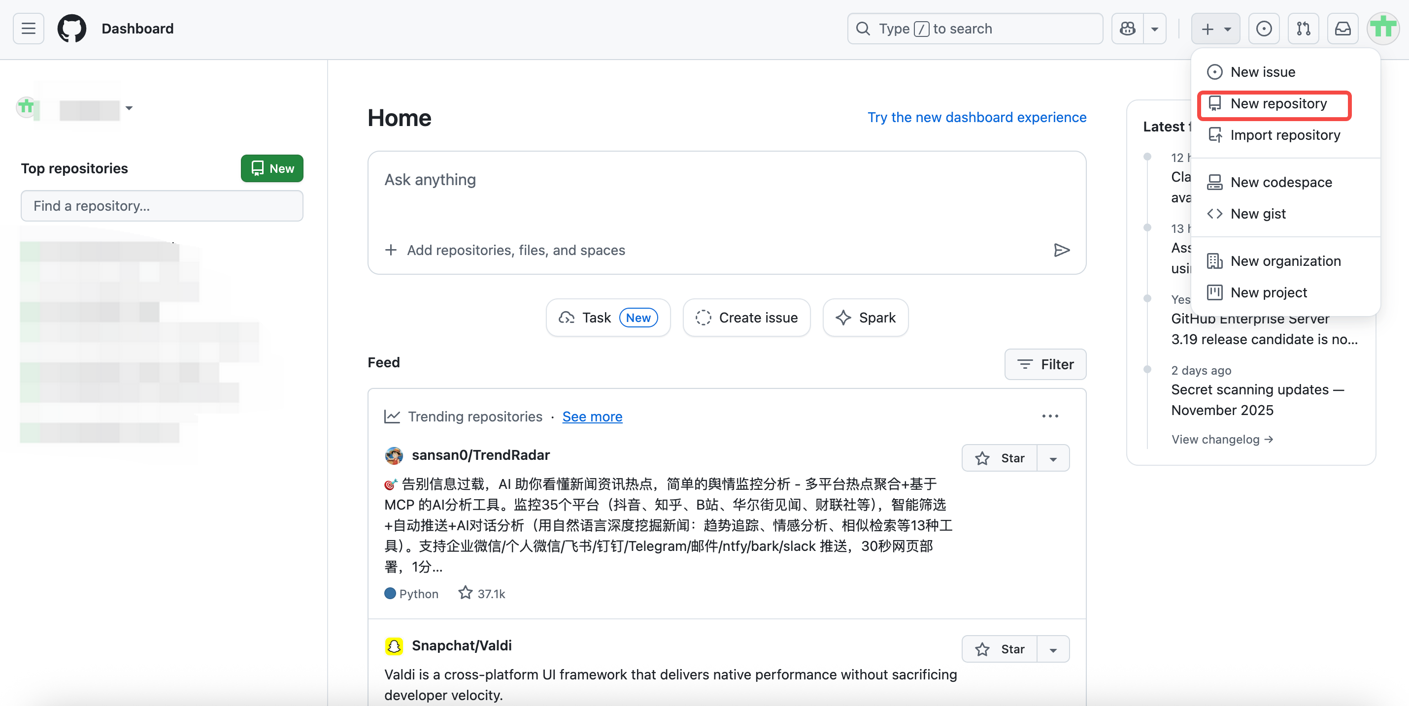This screenshot has width=1409, height=706.
Task: Open the feed Filter button
Action: [x=1045, y=364]
